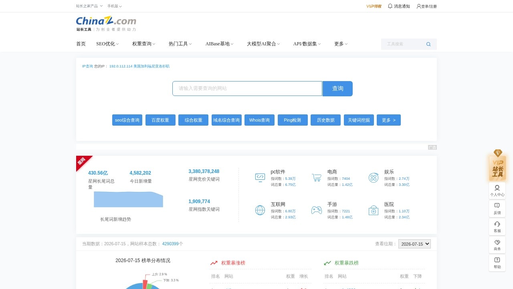Click the blue 查询 button
Screen dimensions: 513x289
[337, 89]
